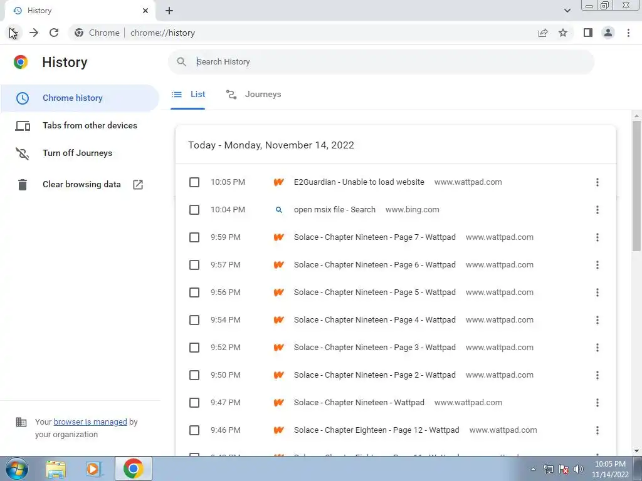Viewport: 642px width, 481px height.
Task: Check the Chapter Nineteen Page 7 entry
Action: [194, 237]
